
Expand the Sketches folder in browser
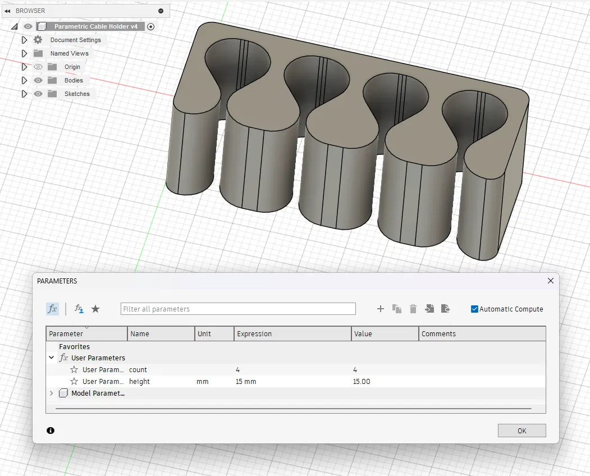click(x=24, y=94)
